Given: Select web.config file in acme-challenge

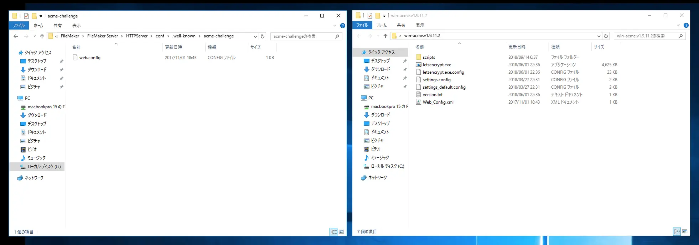Looking at the screenshot, I should 90,58.
